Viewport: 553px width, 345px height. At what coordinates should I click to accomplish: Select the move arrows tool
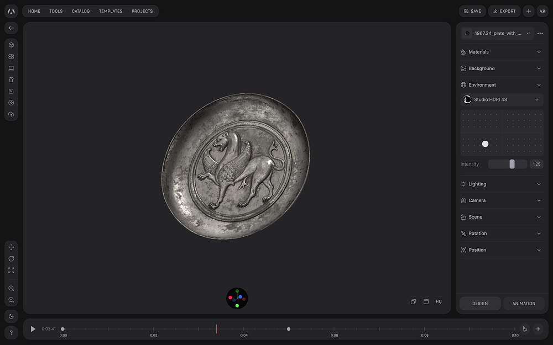11,247
